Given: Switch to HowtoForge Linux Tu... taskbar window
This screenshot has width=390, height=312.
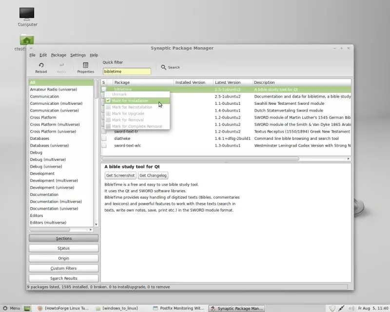Looking at the screenshot, I should click(63, 308).
